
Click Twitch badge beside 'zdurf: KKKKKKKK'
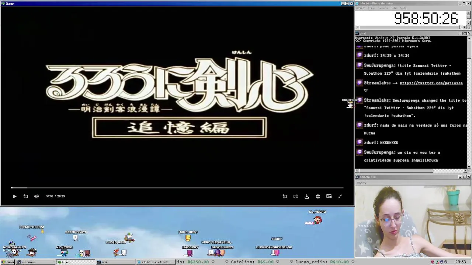coord(360,142)
